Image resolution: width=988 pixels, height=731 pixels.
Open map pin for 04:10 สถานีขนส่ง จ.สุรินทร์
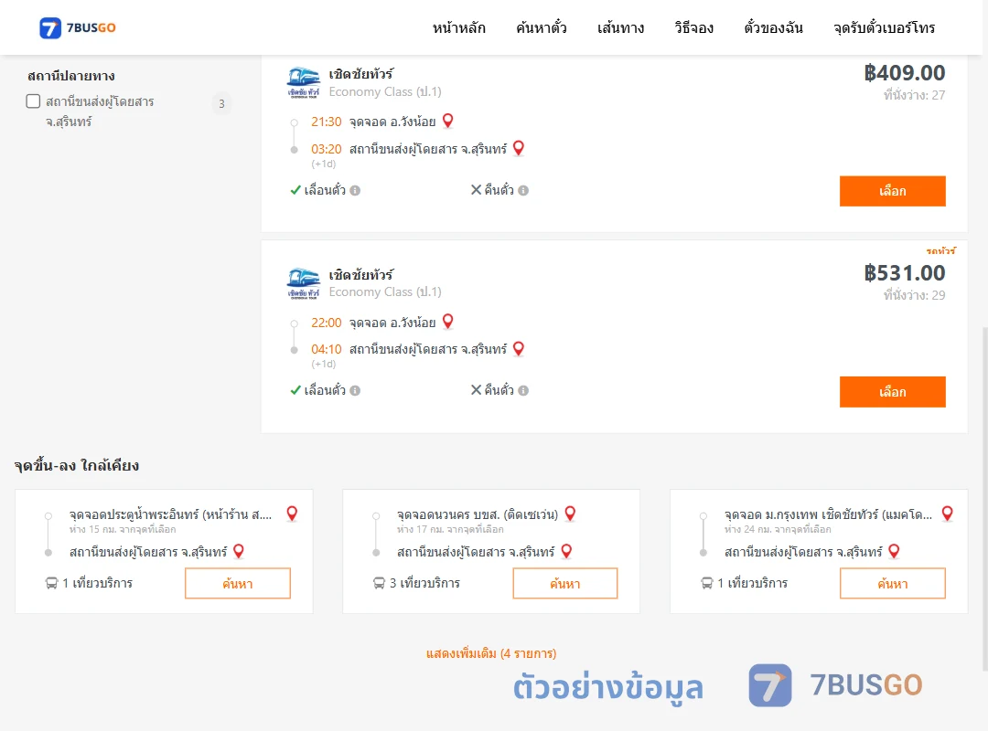(519, 348)
